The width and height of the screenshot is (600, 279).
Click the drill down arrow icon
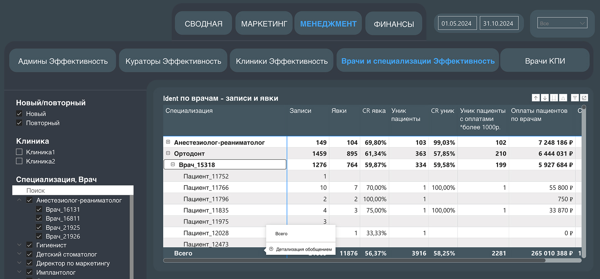pyautogui.click(x=544, y=98)
